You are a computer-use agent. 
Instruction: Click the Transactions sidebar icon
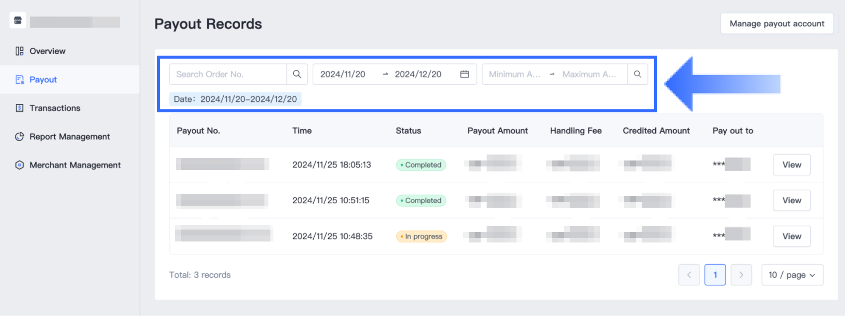(x=19, y=108)
